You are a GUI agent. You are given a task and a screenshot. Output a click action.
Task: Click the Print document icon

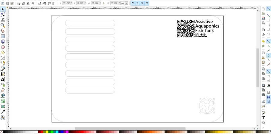pos(263,23)
